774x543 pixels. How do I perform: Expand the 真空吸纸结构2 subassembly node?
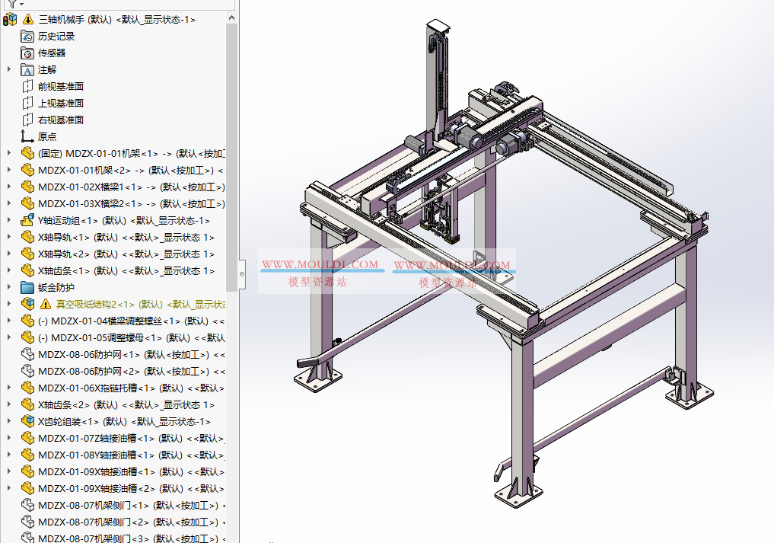[x=9, y=303]
